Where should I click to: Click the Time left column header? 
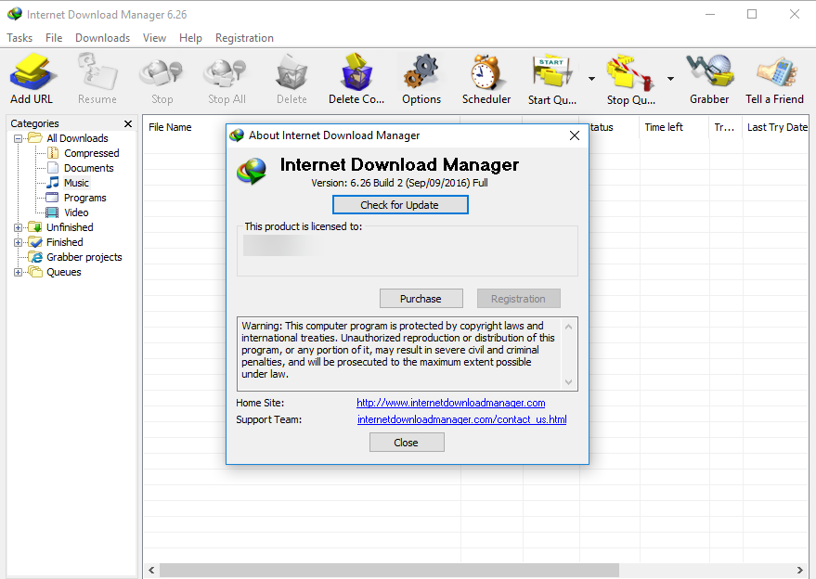click(x=673, y=127)
